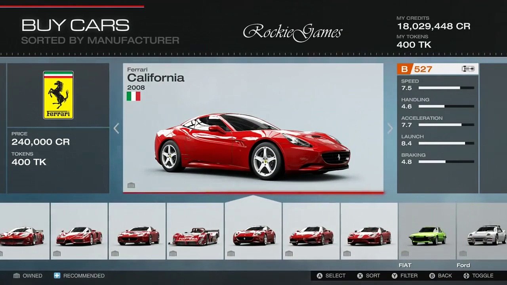Click the "RECOMMENDED" legend text
The width and height of the screenshot is (507, 285).
coord(84,275)
